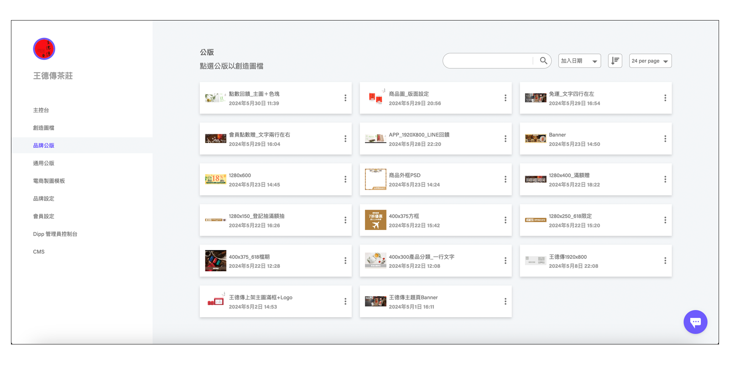
Task: Click the red brand logo avatar
Action: 44,49
